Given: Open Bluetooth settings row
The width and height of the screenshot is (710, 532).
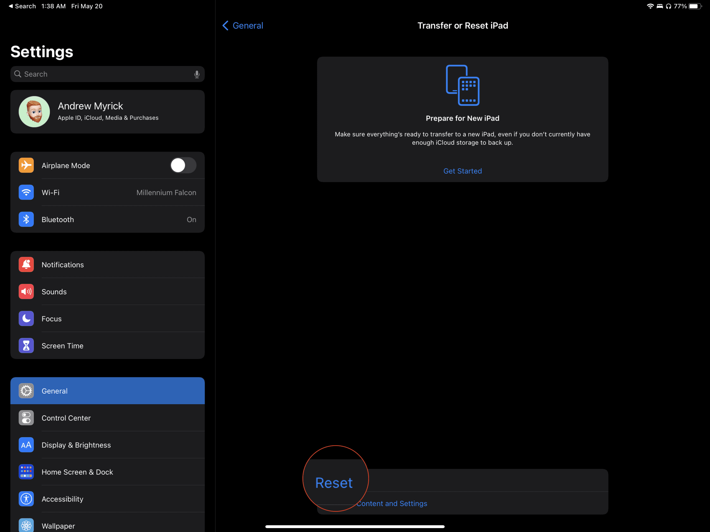Looking at the screenshot, I should pyautogui.click(x=108, y=219).
